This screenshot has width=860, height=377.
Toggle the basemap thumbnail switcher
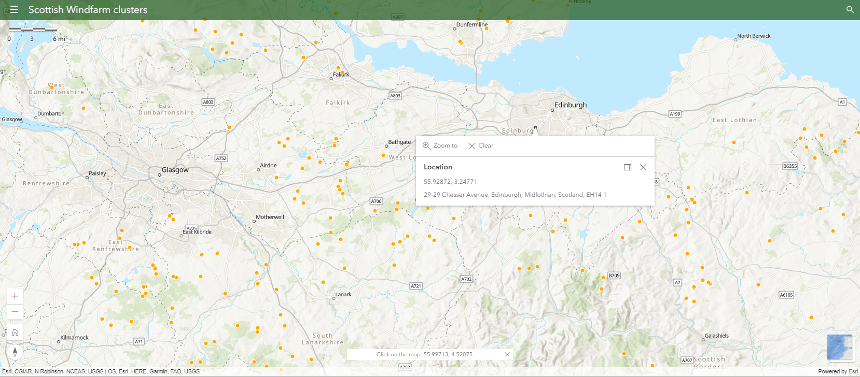840,347
